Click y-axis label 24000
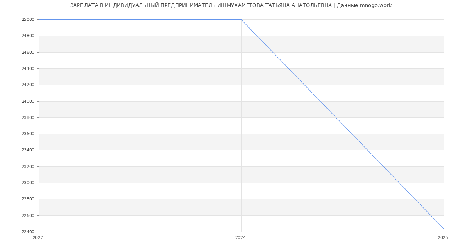This screenshot has width=463, height=251. (28, 101)
